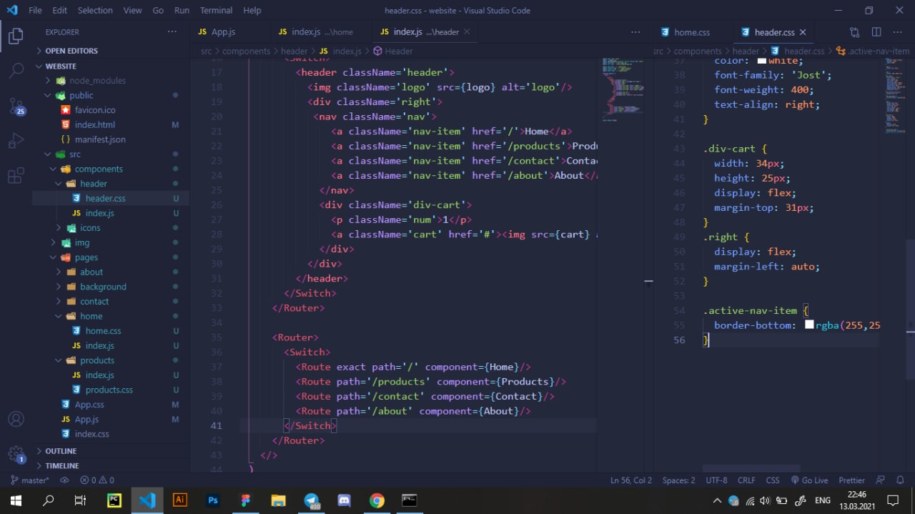This screenshot has height=514, width=915.
Task: Toggle Go Live server in status bar
Action: tap(809, 480)
